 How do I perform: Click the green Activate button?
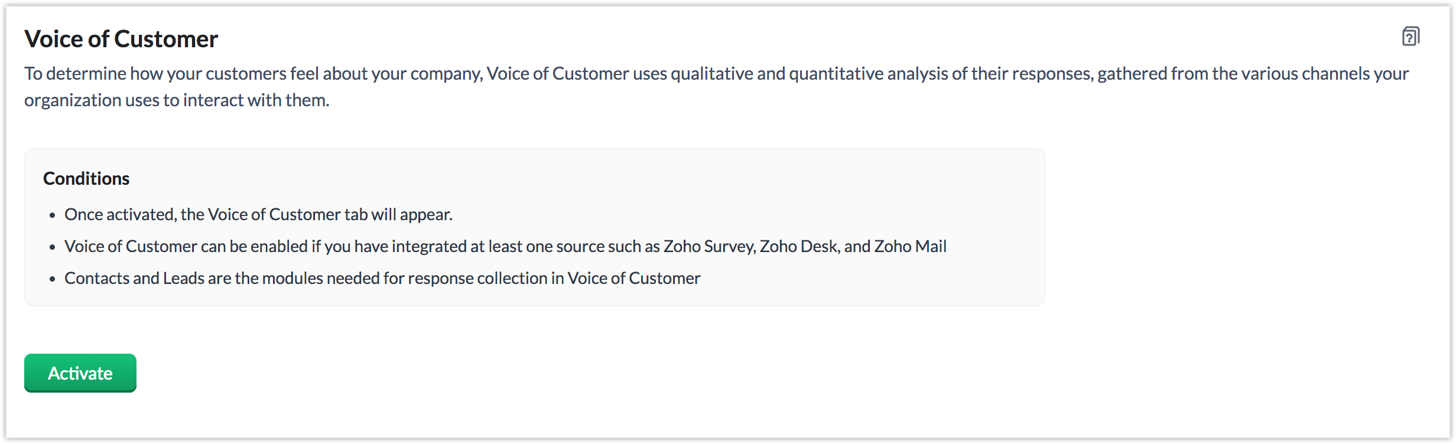[80, 373]
